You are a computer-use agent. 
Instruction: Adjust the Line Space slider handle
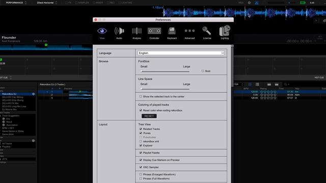pos(141,88)
